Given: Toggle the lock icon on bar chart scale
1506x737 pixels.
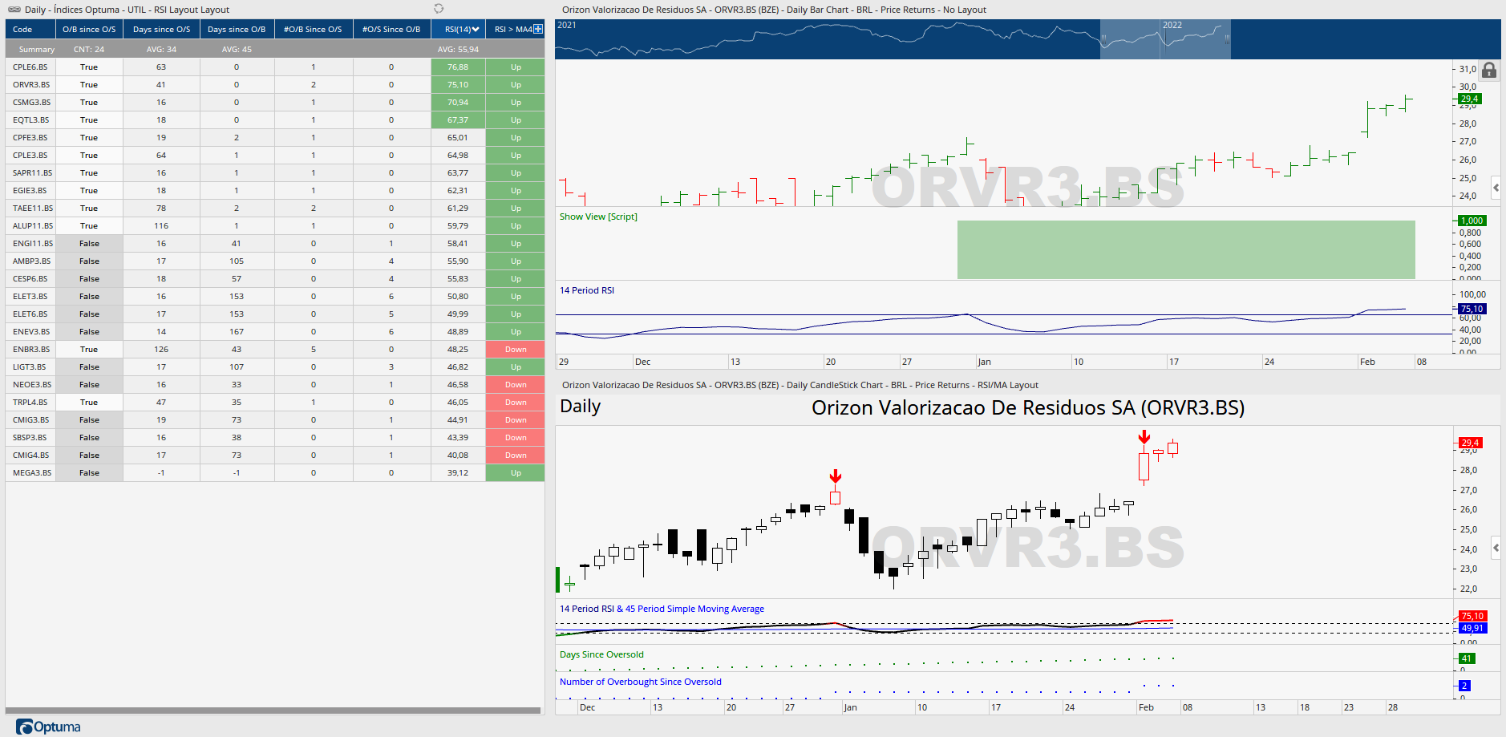Looking at the screenshot, I should click(1489, 71).
